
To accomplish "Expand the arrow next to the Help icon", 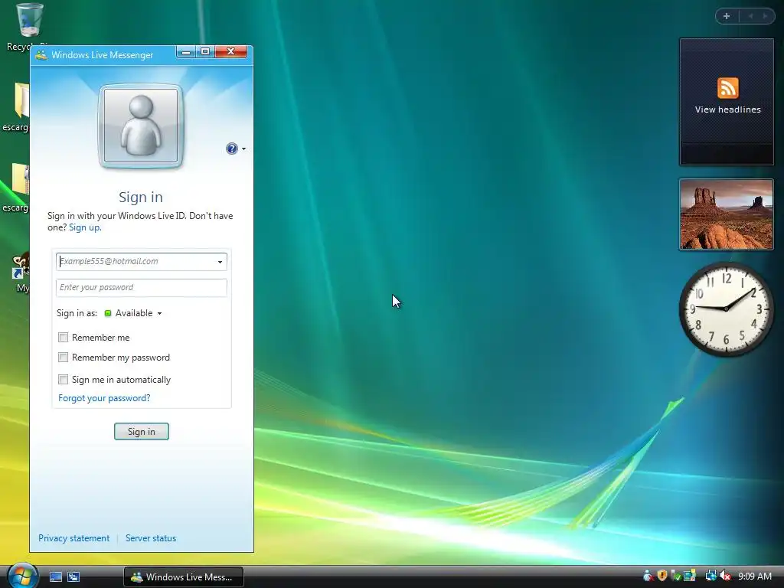I will pyautogui.click(x=243, y=149).
